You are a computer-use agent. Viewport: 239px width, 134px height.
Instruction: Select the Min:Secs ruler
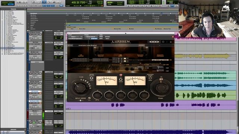pos(33,15)
